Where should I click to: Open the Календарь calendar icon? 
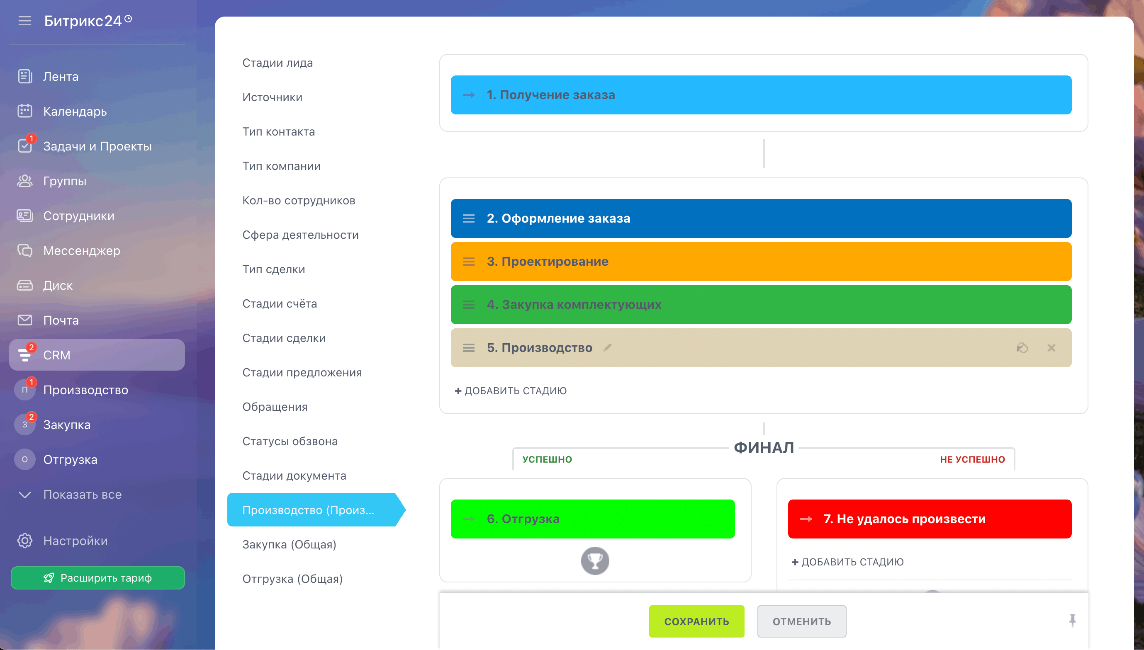(24, 111)
